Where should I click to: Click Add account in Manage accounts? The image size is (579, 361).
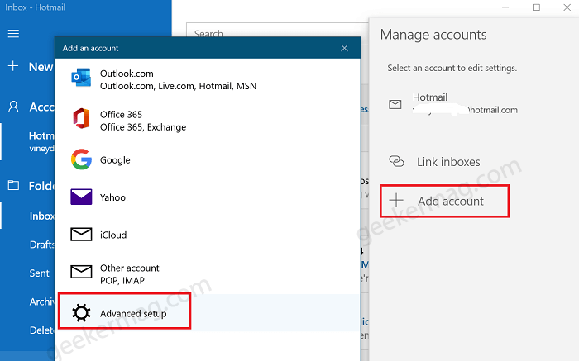tap(445, 201)
